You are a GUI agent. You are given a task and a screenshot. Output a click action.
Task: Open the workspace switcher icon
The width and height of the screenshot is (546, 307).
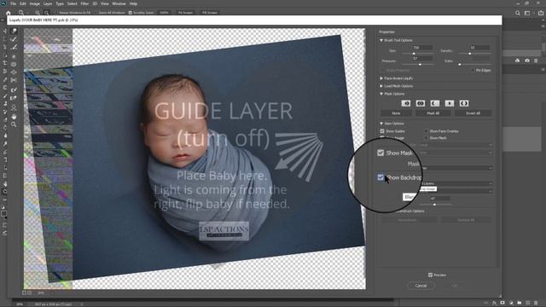(x=527, y=13)
